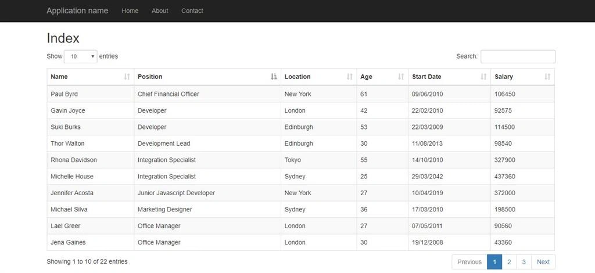Image resolution: width=595 pixels, height=273 pixels.
Task: Select the Michelle House name cell
Action: click(90, 177)
